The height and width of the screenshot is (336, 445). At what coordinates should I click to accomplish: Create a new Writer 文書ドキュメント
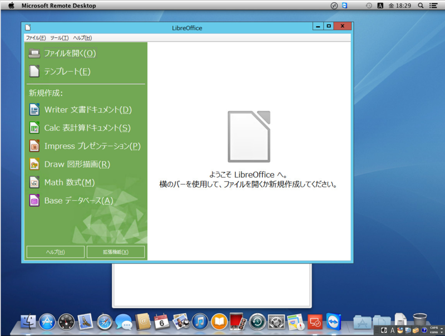tap(88, 110)
